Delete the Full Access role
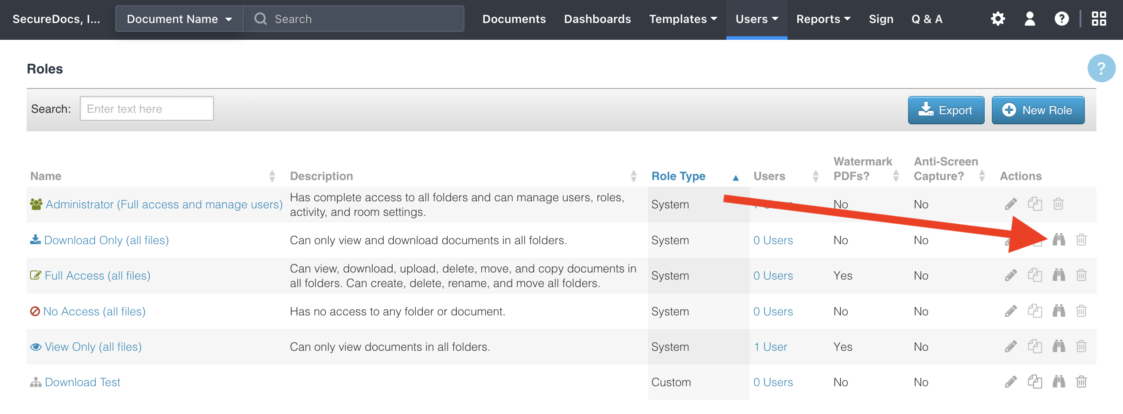Image resolution: width=1123 pixels, height=414 pixels. click(x=1081, y=275)
